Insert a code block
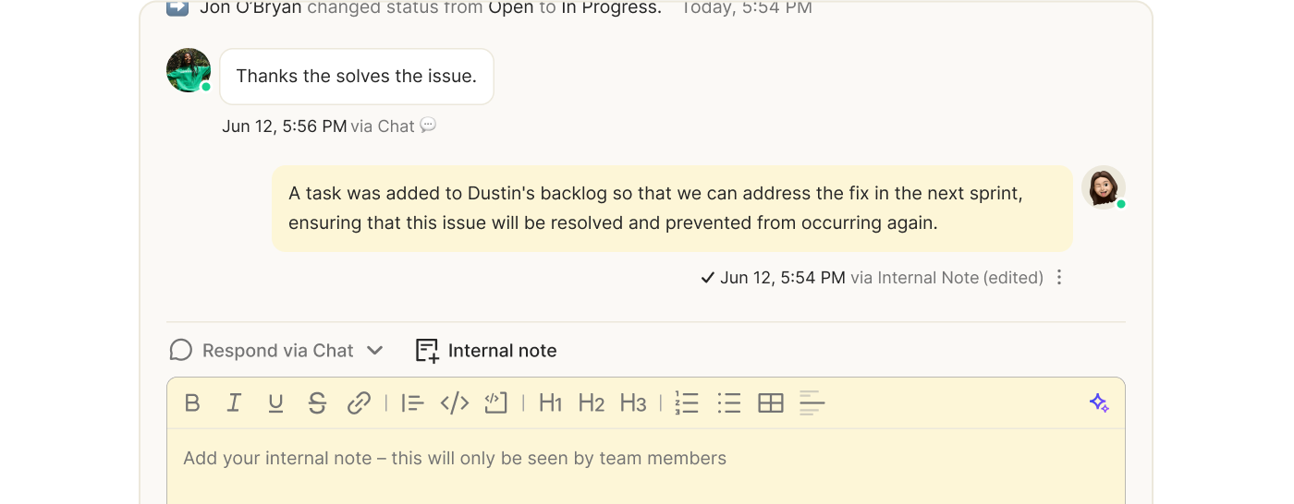This screenshot has width=1294, height=504. point(496,402)
